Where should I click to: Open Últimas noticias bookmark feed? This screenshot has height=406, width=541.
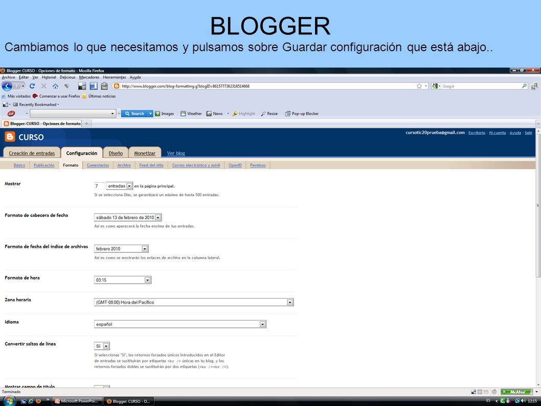pos(99,96)
